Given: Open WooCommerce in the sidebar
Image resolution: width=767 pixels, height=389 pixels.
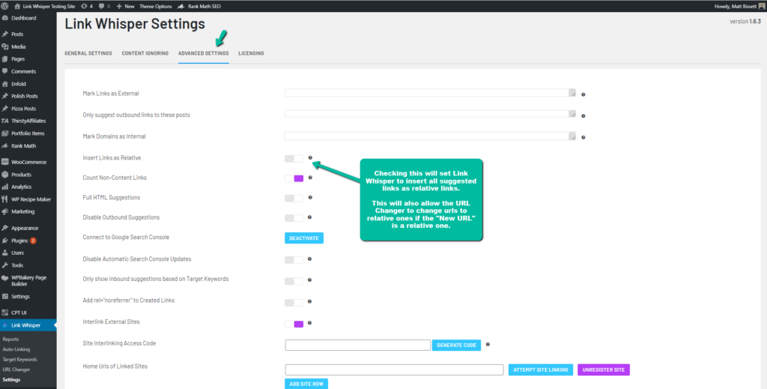Looking at the screenshot, I should [28, 162].
